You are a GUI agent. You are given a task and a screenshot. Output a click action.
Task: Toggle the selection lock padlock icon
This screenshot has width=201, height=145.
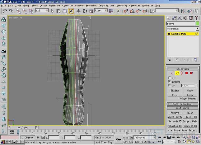coord(38,137)
